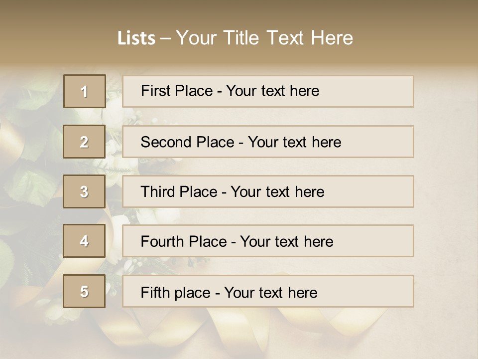Select the number 4 box
Screen dimensions: 478x359
pos(84,241)
